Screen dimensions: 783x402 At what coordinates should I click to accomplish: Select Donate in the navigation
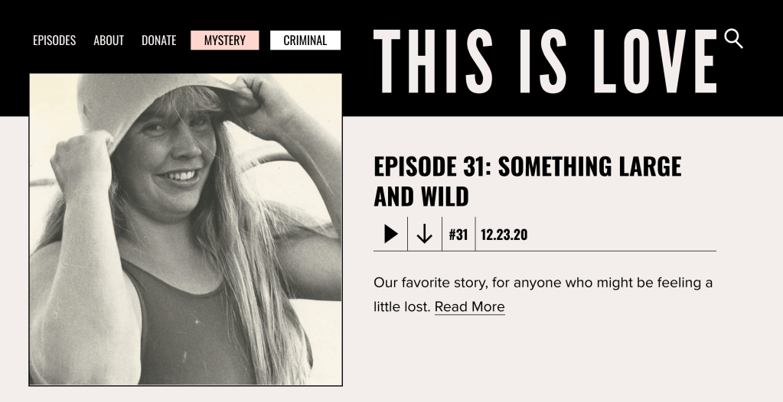[158, 41]
